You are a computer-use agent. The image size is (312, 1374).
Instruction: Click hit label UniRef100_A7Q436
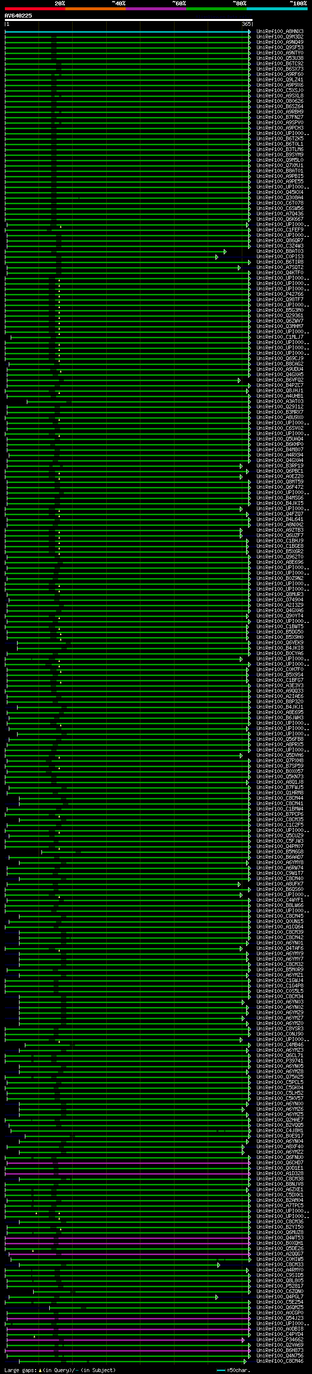click(x=280, y=214)
